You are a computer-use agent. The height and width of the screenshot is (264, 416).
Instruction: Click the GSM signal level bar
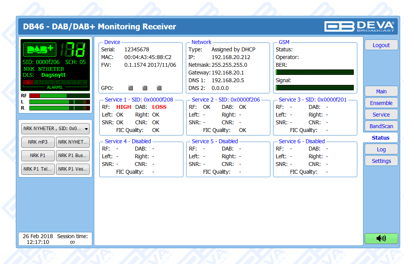click(x=315, y=88)
